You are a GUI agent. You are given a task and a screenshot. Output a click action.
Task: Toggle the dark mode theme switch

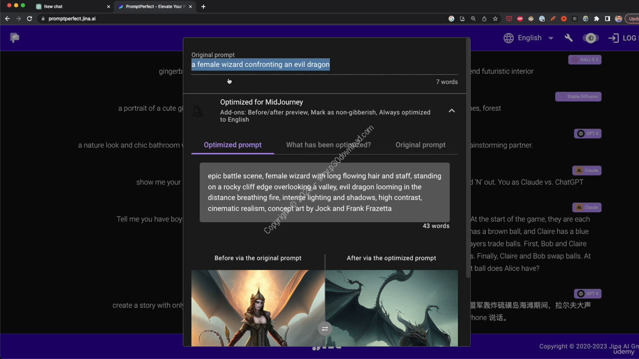pyautogui.click(x=591, y=38)
